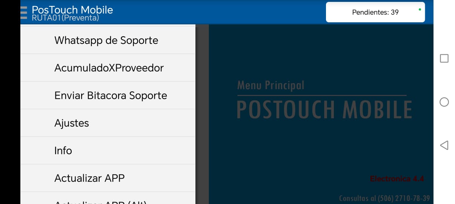Tap RUTA01(Preventa) route subtitle
This screenshot has width=455, height=204.
click(x=65, y=18)
